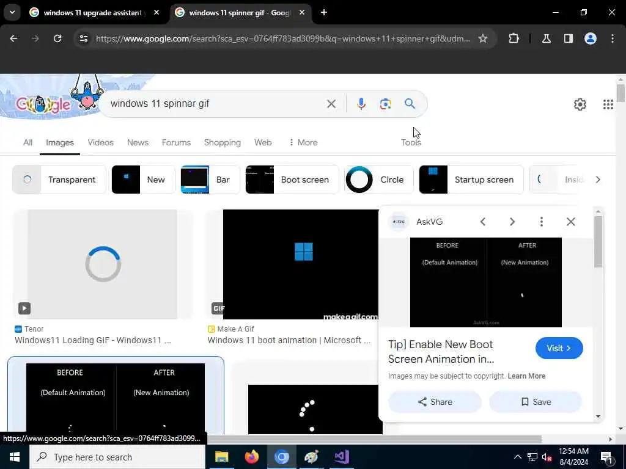Open the search Tools options
The image size is (626, 469).
click(411, 142)
